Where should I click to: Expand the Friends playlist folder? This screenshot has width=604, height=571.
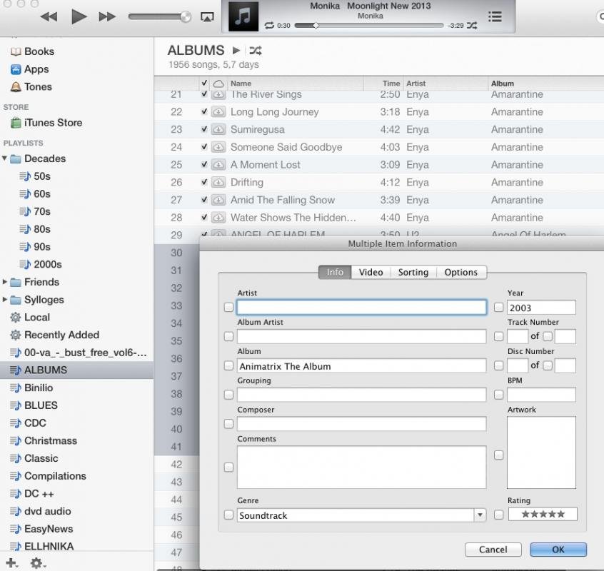click(x=6, y=282)
